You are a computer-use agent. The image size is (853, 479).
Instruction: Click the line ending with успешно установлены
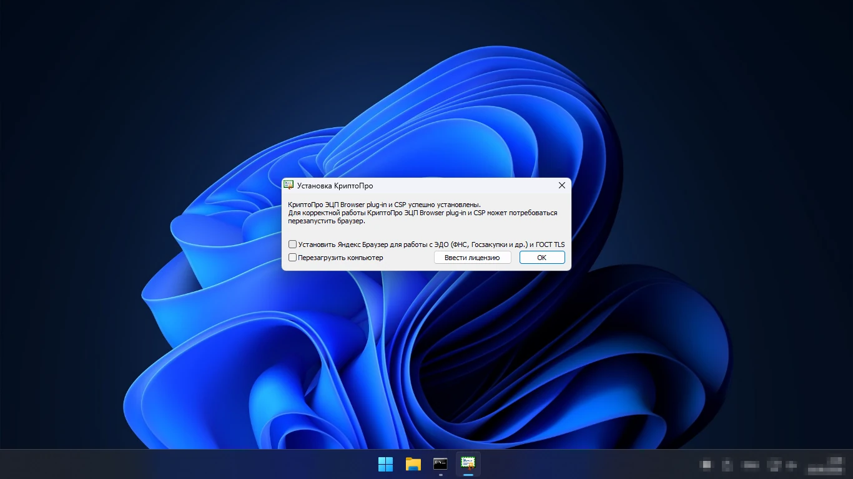point(384,205)
